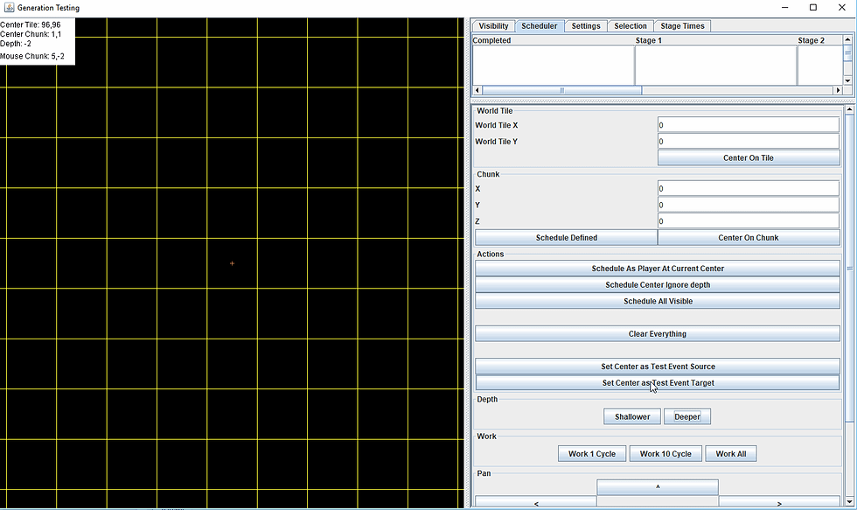Click the Completed list box
Screen dimensions: 857x510
(553, 65)
